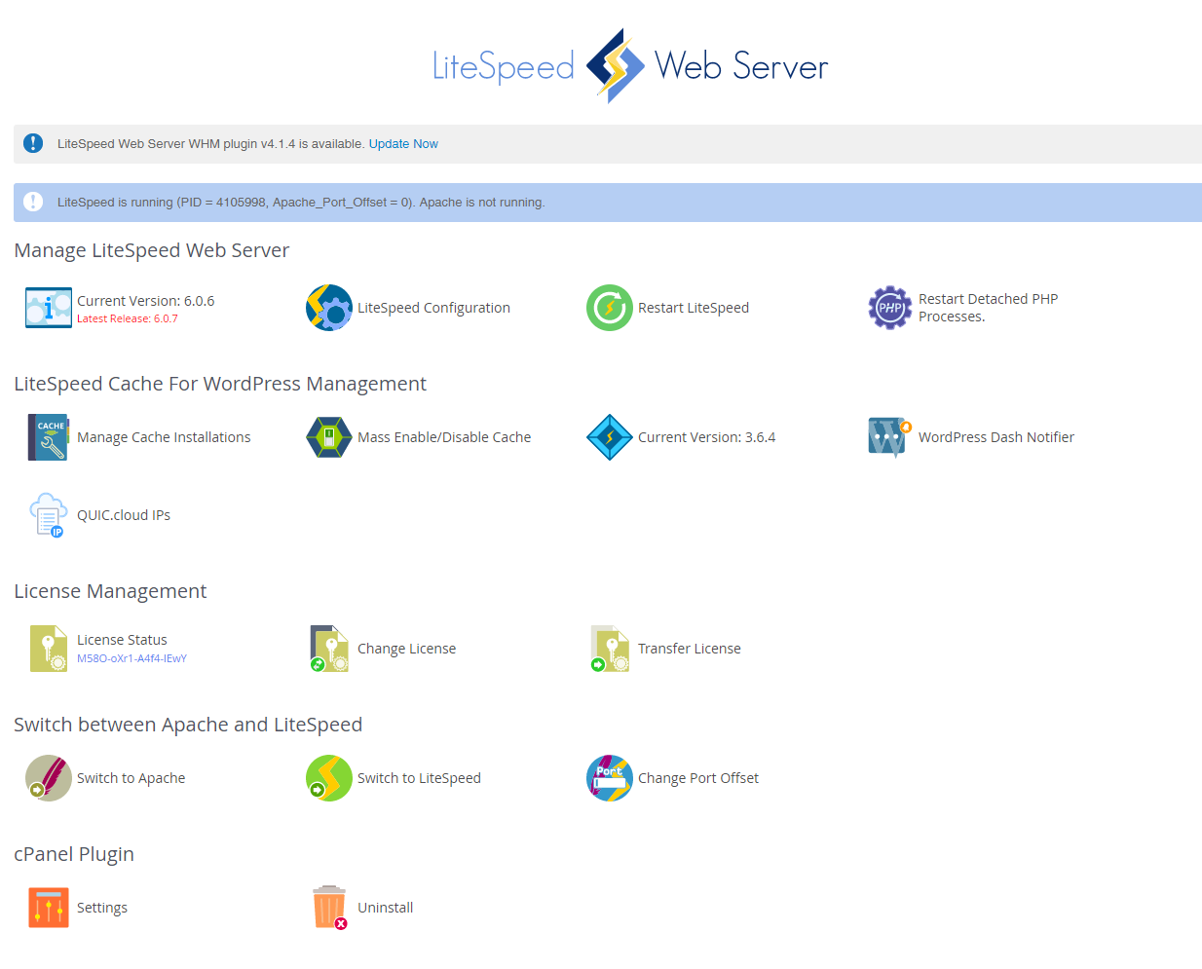Open the cPanel Plugin Settings icon
The width and height of the screenshot is (1202, 969).
(49, 908)
